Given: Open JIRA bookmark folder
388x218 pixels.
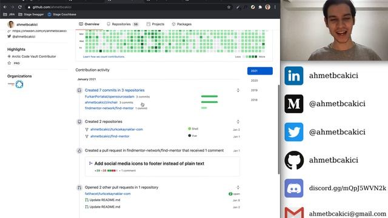Looking at the screenshot, I should 9,15.
